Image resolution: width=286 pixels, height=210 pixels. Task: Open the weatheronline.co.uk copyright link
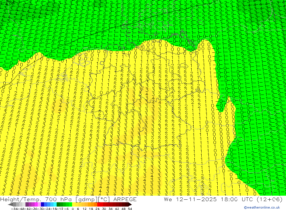(262, 207)
